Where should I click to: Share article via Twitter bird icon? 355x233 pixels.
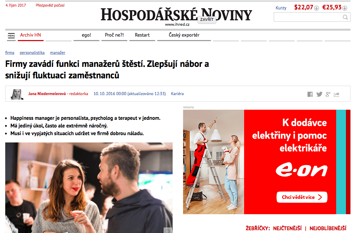[x=319, y=94]
